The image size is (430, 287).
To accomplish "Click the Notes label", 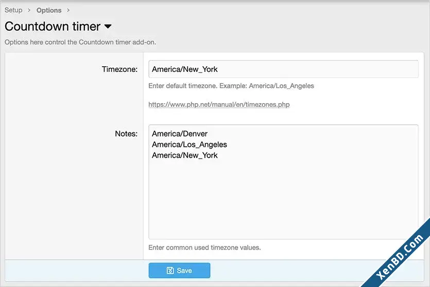I will click(x=126, y=133).
